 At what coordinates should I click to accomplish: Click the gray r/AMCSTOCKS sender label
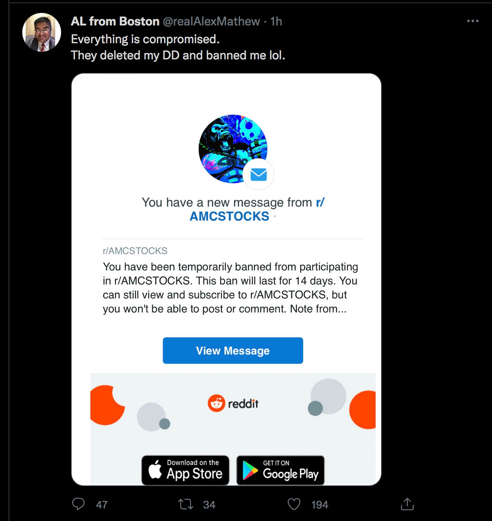pos(135,251)
